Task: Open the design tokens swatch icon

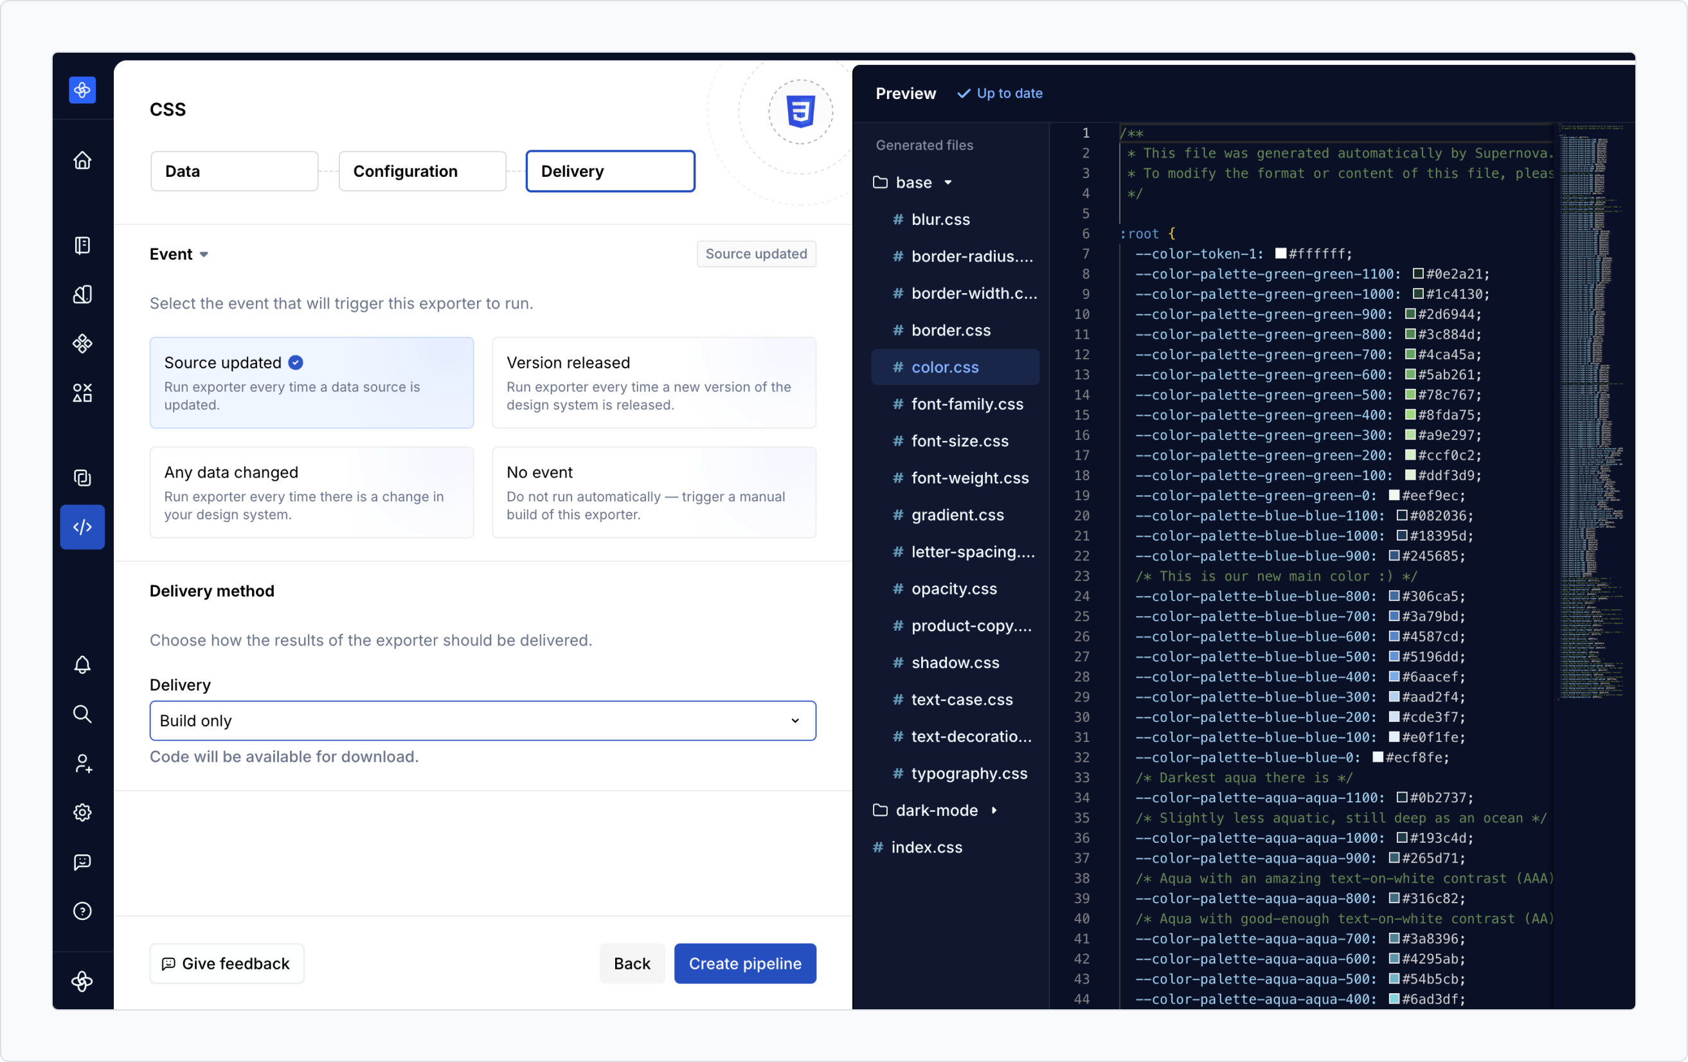Action: tap(82, 294)
